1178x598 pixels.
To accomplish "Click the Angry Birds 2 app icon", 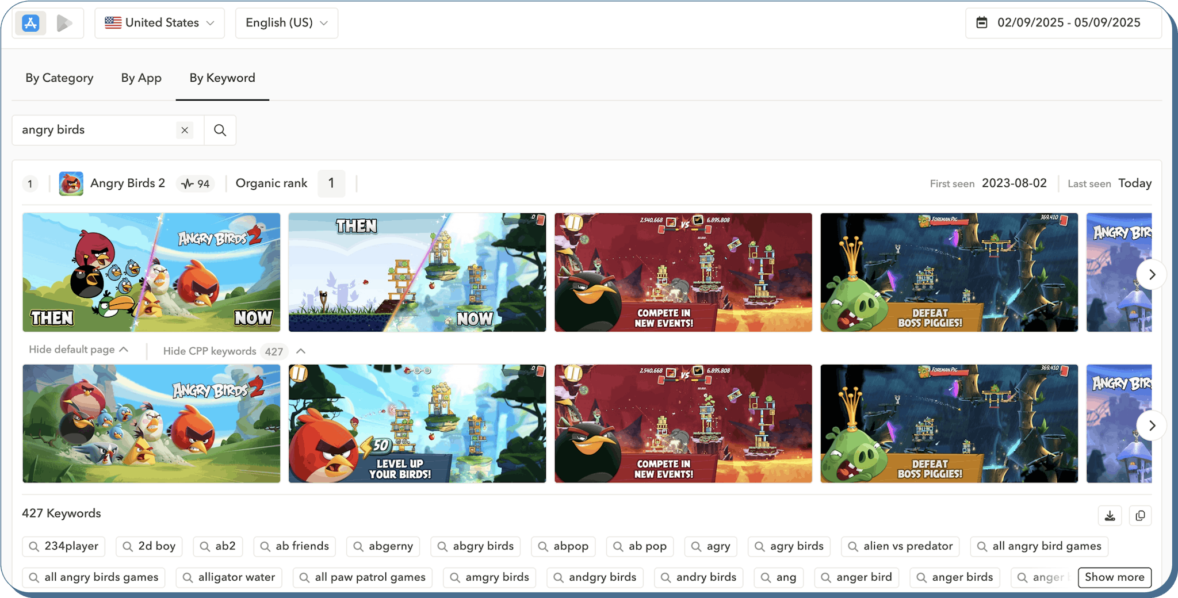I will [71, 183].
